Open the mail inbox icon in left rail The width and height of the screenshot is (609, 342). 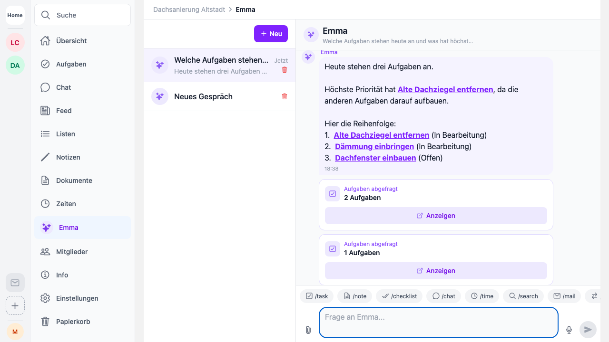pyautogui.click(x=15, y=283)
